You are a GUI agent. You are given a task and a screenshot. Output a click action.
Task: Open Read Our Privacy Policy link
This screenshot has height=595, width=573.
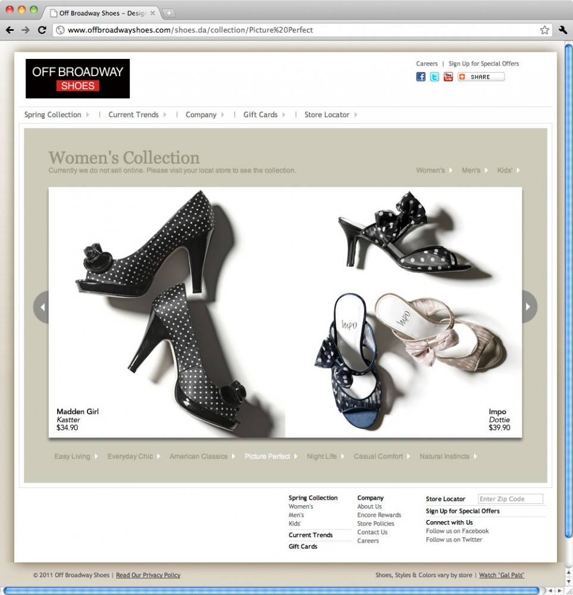click(x=148, y=575)
